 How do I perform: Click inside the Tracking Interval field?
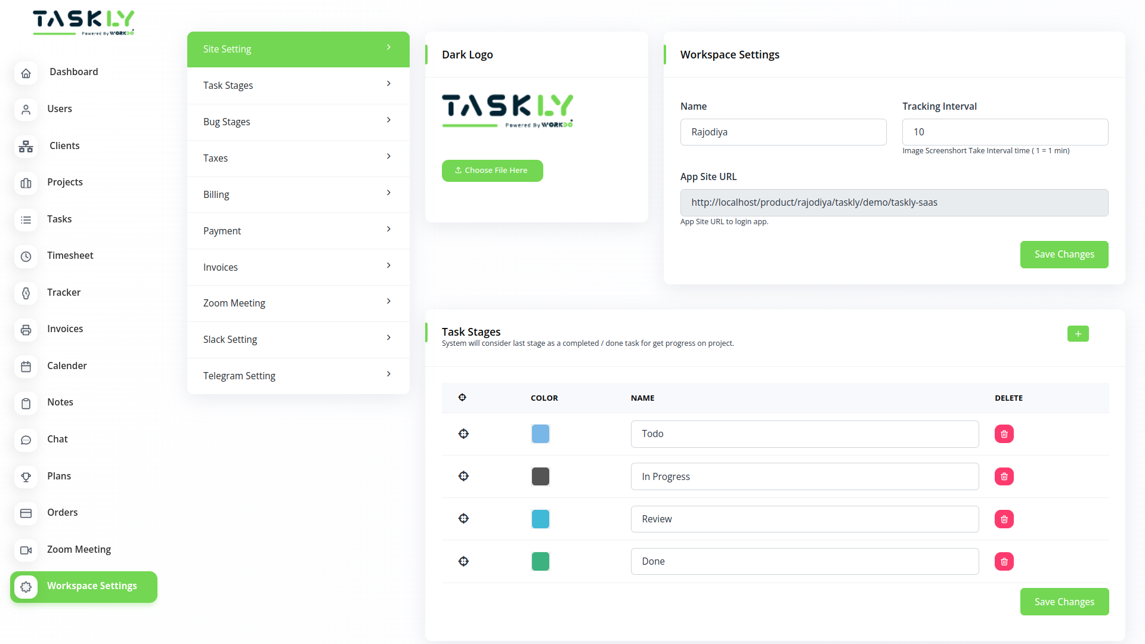[1004, 132]
